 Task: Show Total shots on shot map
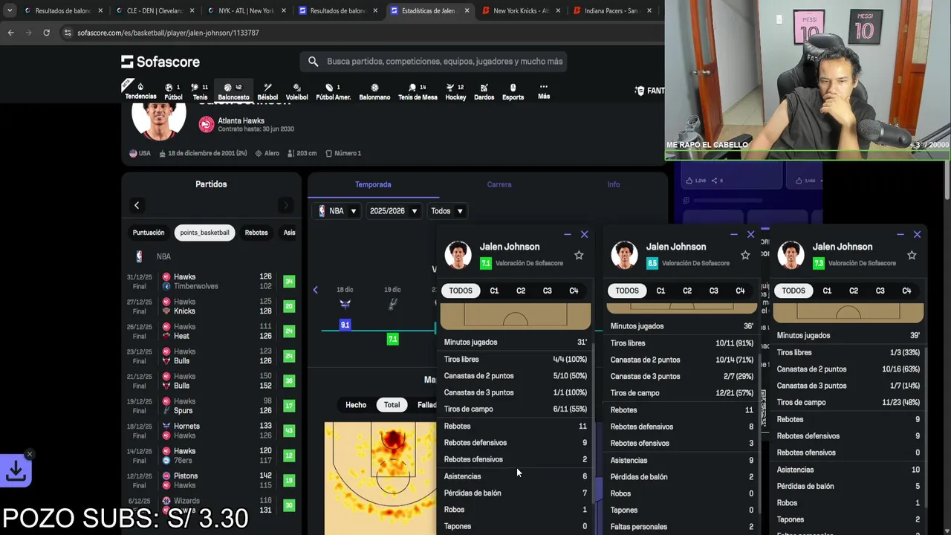pyautogui.click(x=392, y=405)
